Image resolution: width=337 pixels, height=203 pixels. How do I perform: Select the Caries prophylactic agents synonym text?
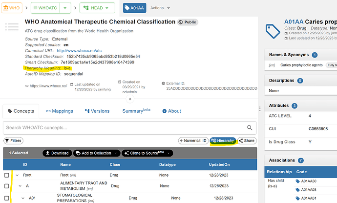pos(301,65)
